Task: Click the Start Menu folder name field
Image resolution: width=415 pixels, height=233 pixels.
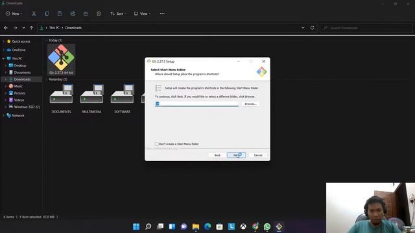Action: [x=196, y=104]
